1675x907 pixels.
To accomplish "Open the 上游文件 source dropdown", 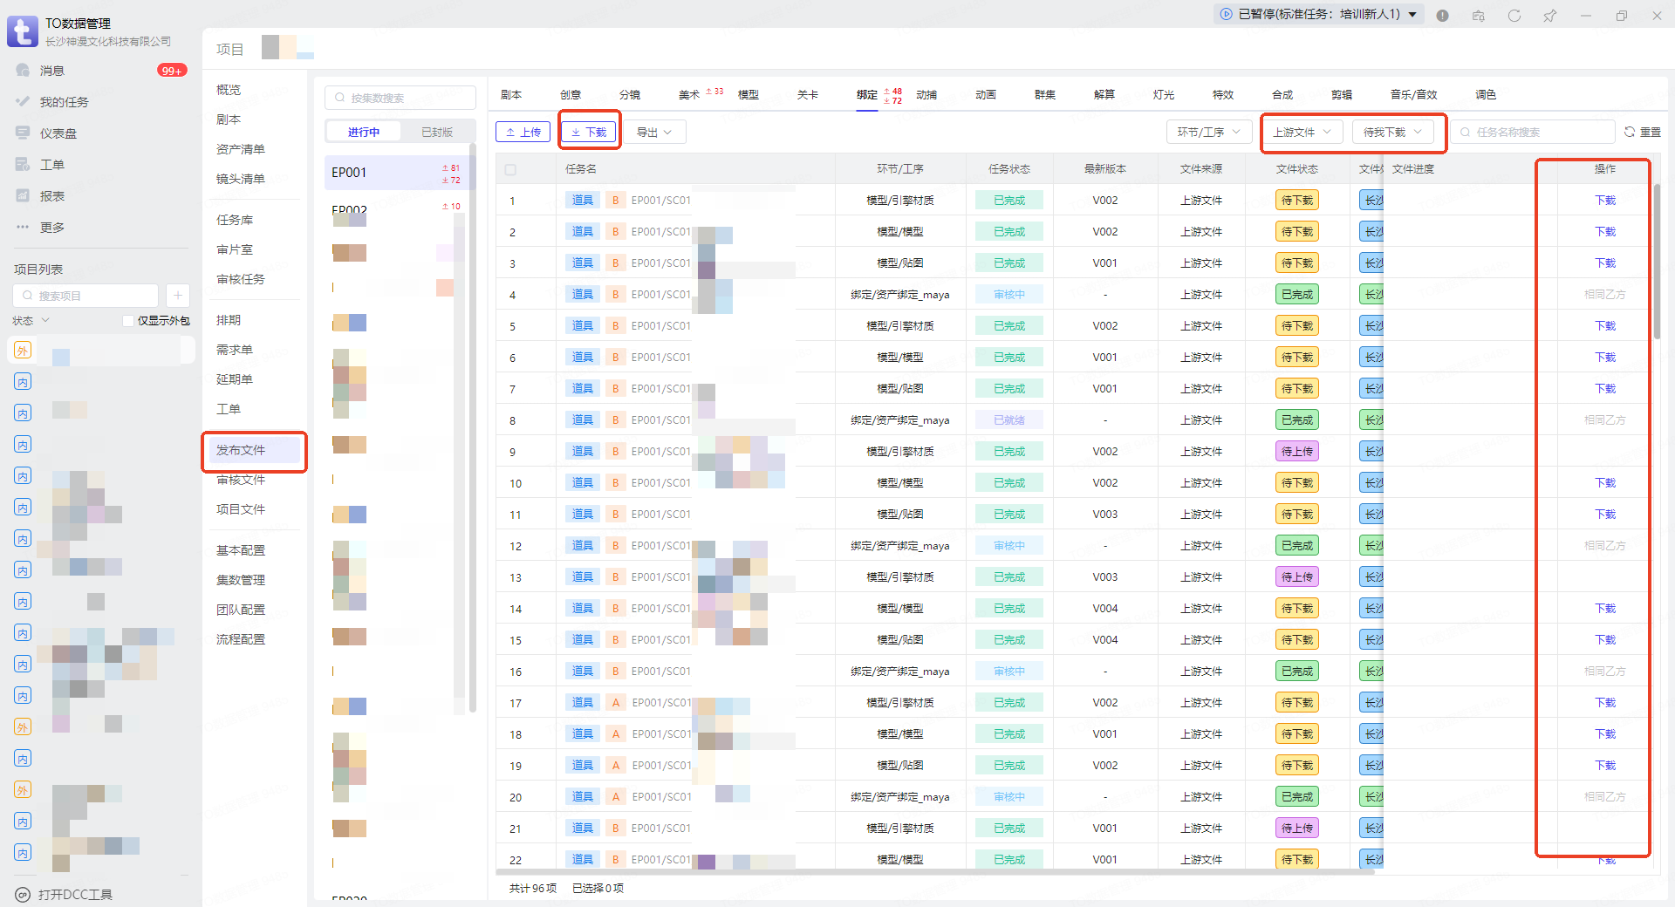I will 1302,133.
